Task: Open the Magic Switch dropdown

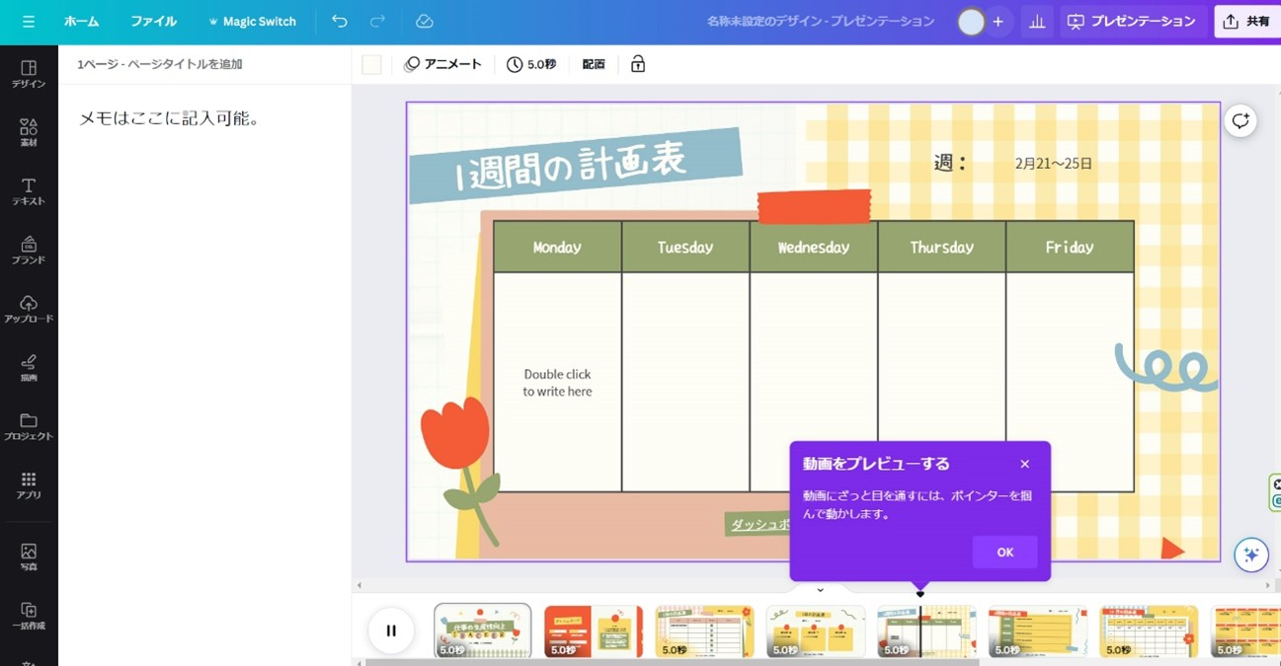Action: [x=252, y=22]
